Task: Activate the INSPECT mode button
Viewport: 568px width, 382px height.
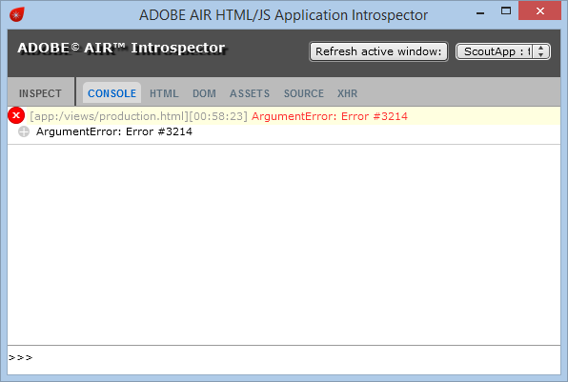Action: click(x=40, y=93)
